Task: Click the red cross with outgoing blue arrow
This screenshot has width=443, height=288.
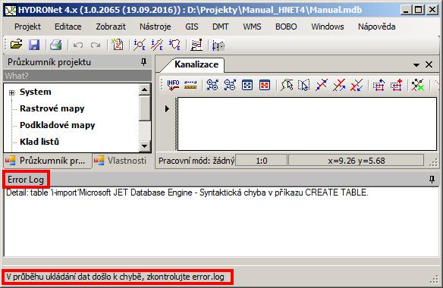Action: click(x=339, y=85)
